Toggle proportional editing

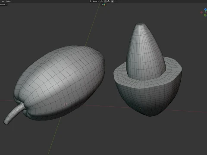pos(113,1)
